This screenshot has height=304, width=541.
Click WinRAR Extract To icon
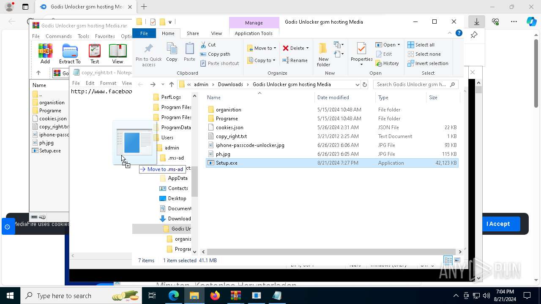click(70, 54)
